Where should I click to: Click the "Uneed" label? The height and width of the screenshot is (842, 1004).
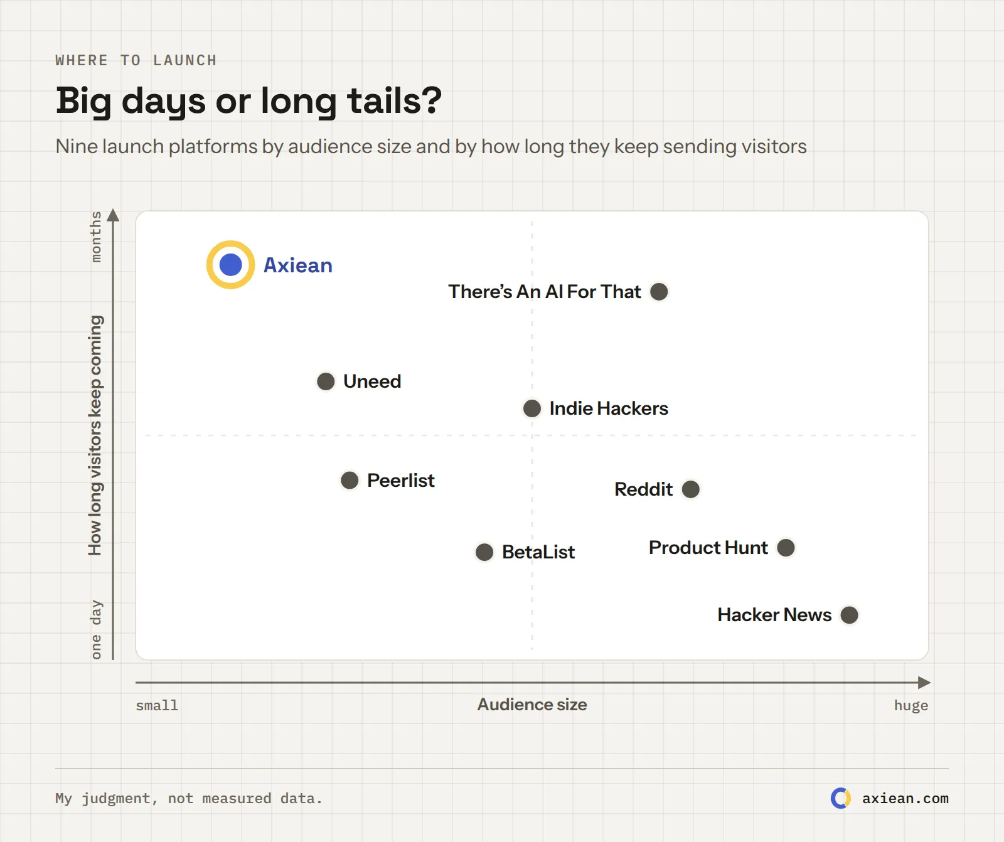pyautogui.click(x=372, y=381)
